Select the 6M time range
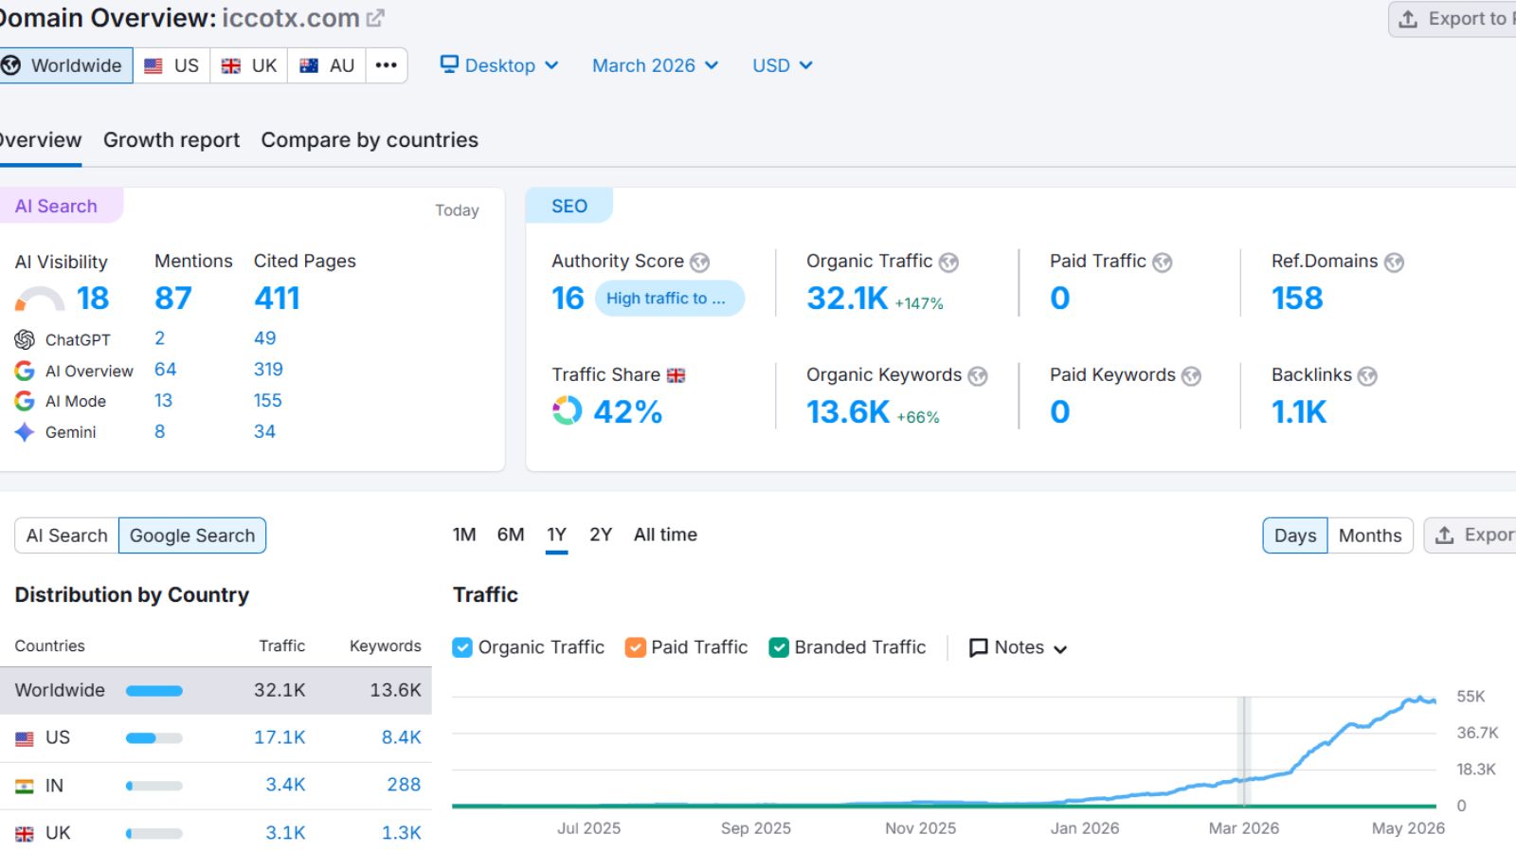The width and height of the screenshot is (1516, 853). (x=511, y=535)
